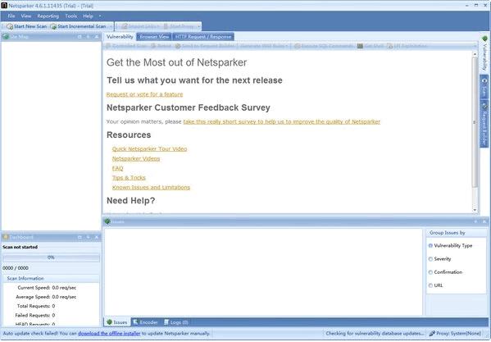
Task: Click the Import Links toolbar icon
Action: [x=125, y=26]
